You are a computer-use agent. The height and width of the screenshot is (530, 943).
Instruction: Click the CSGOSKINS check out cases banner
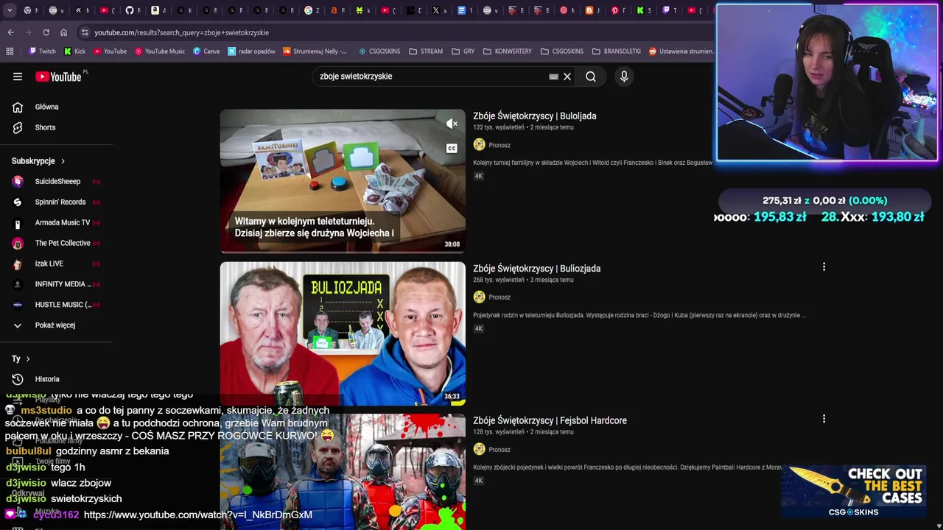click(853, 491)
